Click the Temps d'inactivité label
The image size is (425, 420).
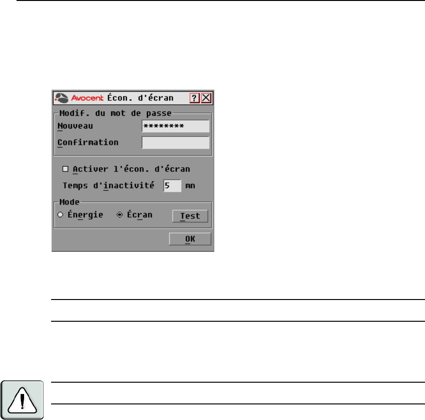coord(108,186)
